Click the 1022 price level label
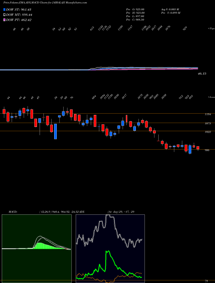 click(x=208, y=132)
